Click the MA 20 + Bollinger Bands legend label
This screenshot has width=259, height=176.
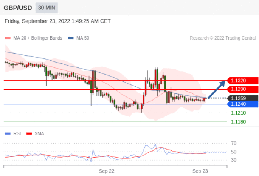(38, 38)
